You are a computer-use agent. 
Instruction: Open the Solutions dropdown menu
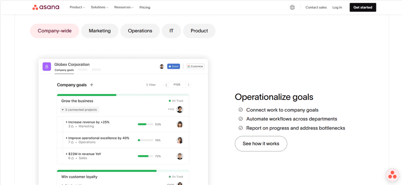pos(99,7)
